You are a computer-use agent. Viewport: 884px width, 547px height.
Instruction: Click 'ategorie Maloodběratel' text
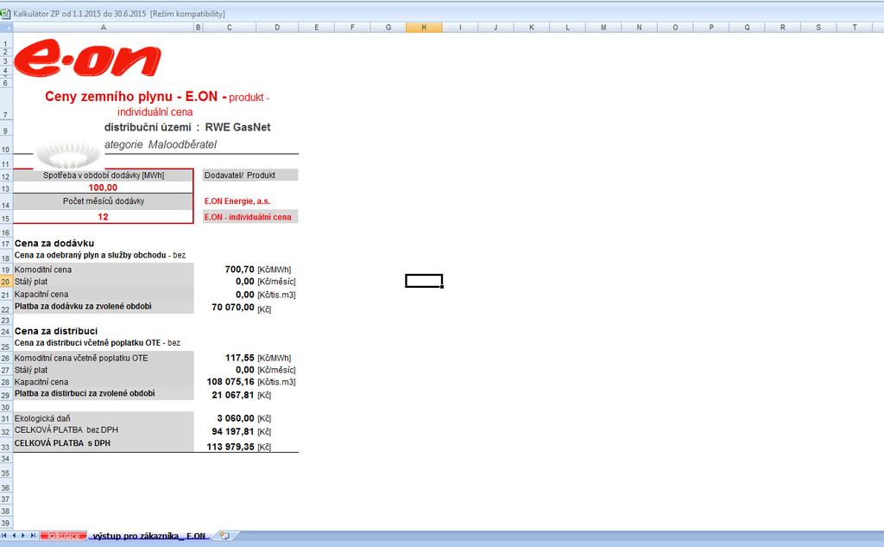click(160, 144)
